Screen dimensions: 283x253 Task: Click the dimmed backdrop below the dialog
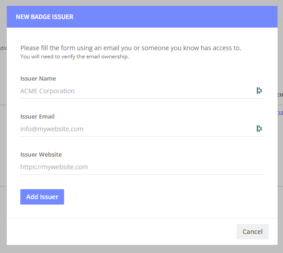[x=141, y=249]
